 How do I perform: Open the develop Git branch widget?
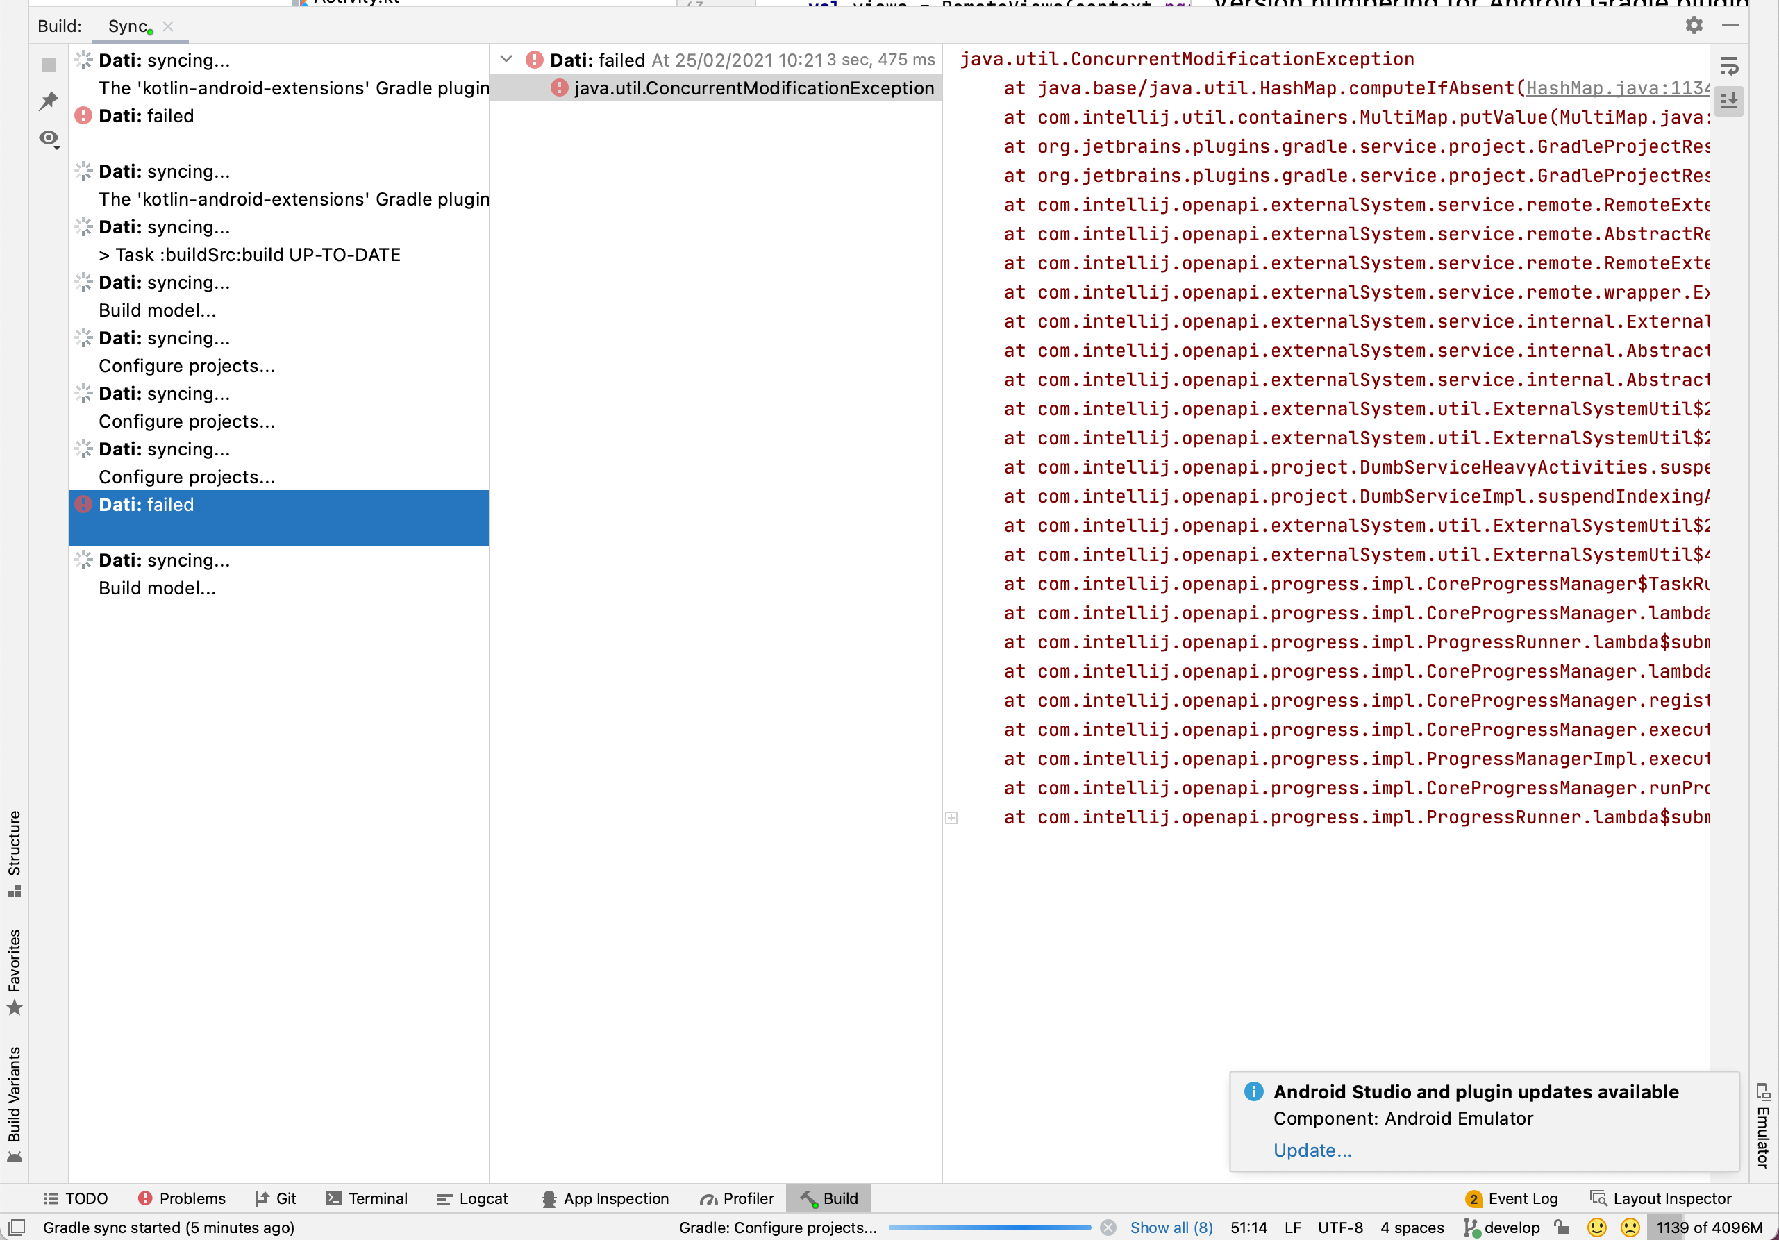coord(1502,1228)
